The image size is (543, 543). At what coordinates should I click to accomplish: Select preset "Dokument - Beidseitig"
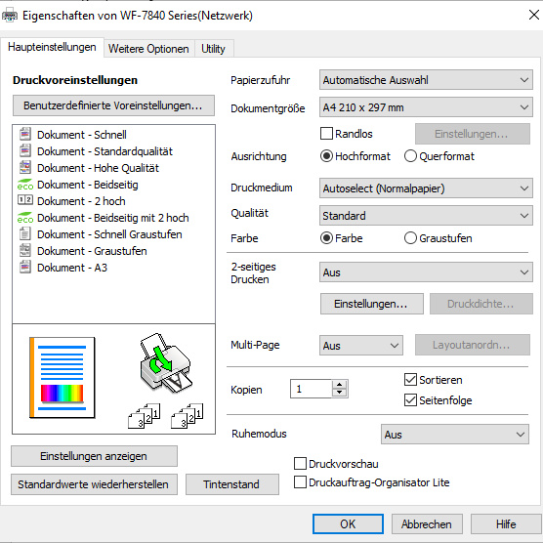[88, 185]
